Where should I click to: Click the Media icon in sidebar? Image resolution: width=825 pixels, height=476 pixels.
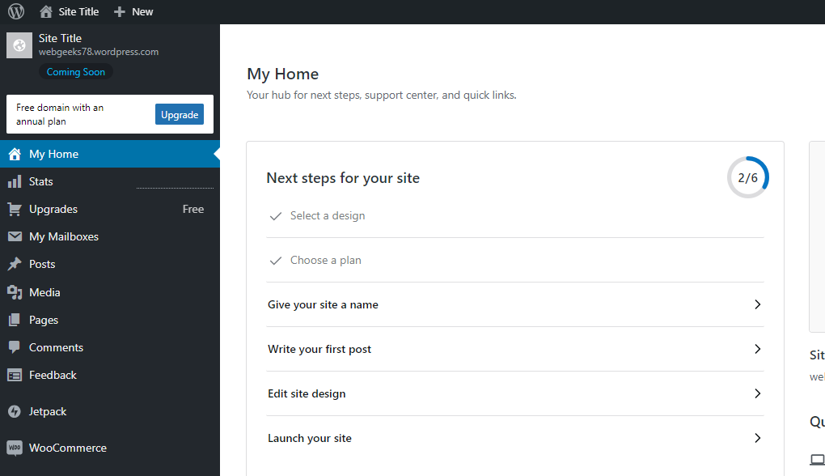tap(15, 292)
